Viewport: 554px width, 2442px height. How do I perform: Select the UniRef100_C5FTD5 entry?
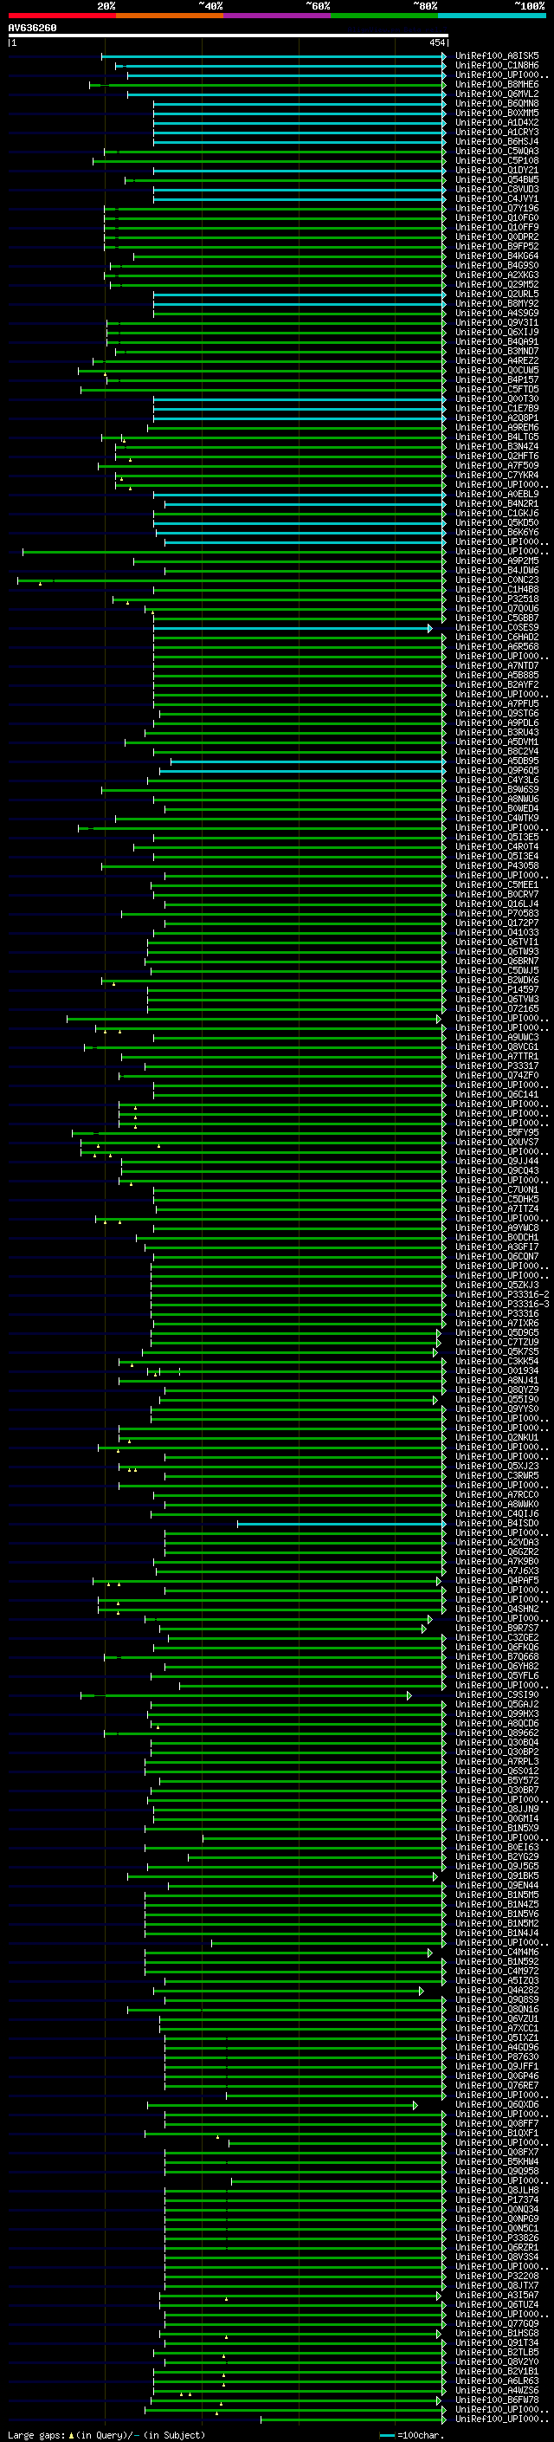[497, 390]
